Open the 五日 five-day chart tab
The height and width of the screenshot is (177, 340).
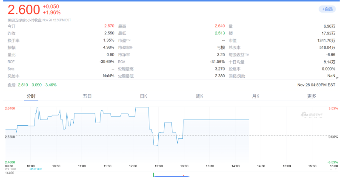click(x=87, y=96)
